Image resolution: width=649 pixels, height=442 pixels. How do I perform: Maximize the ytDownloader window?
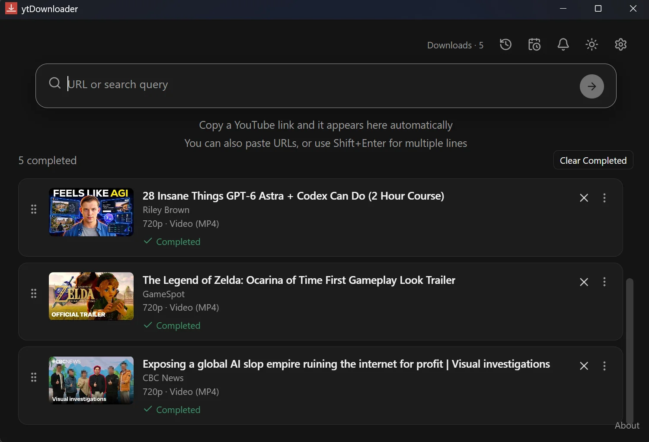pyautogui.click(x=598, y=9)
